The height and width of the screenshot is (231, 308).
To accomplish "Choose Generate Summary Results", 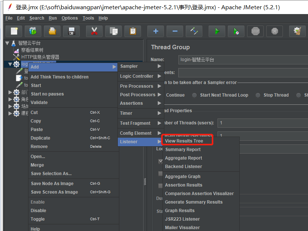I will 201,202.
